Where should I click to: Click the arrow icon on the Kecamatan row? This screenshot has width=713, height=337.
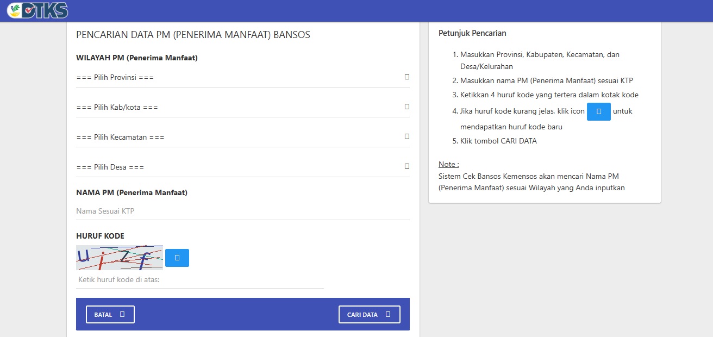point(406,136)
